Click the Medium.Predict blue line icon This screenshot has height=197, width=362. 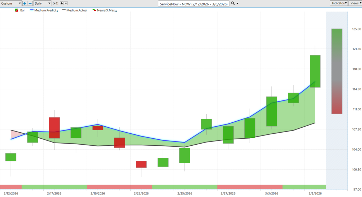click(x=32, y=10)
